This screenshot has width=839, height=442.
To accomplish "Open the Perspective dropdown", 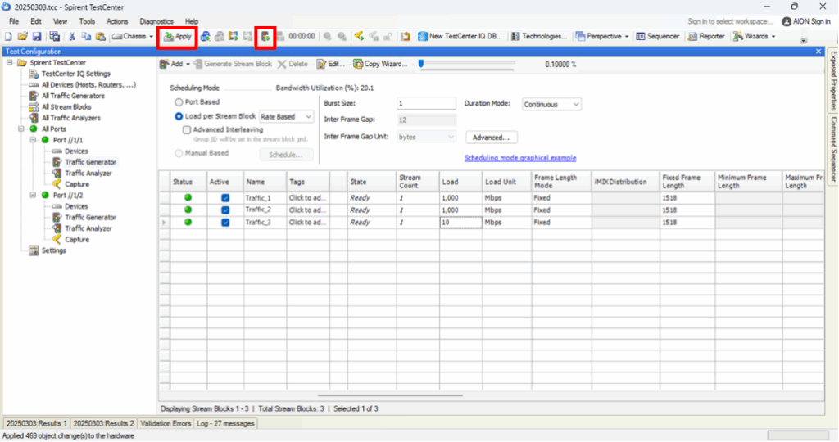I will pos(602,36).
